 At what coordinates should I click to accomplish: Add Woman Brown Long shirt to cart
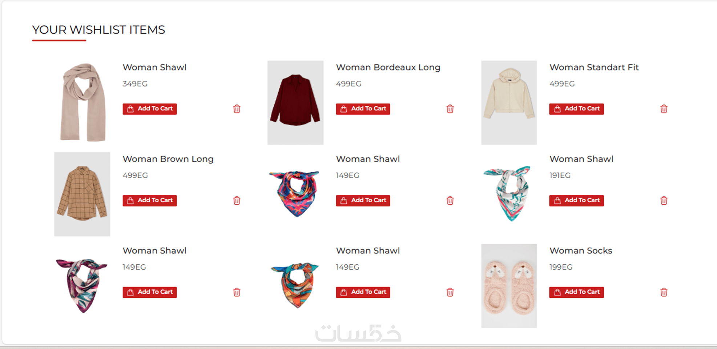click(150, 200)
